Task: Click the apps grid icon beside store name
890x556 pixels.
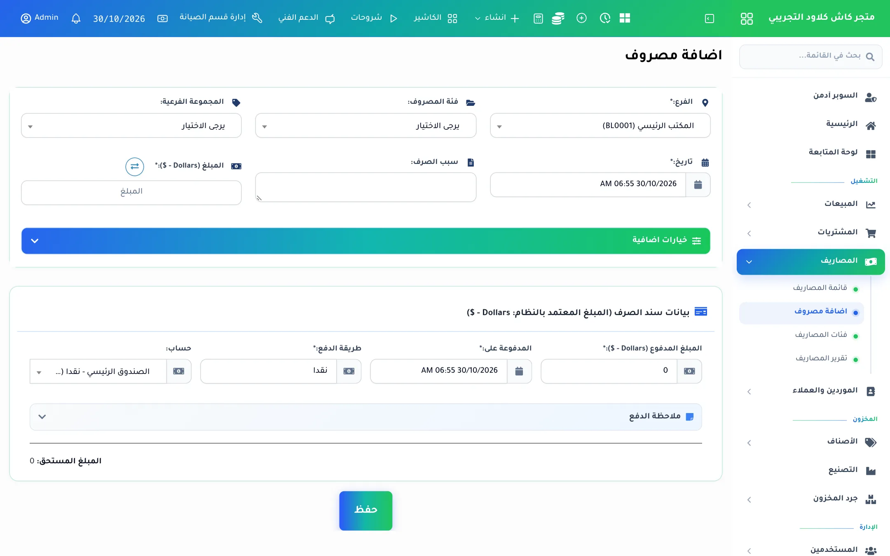Action: 747,19
